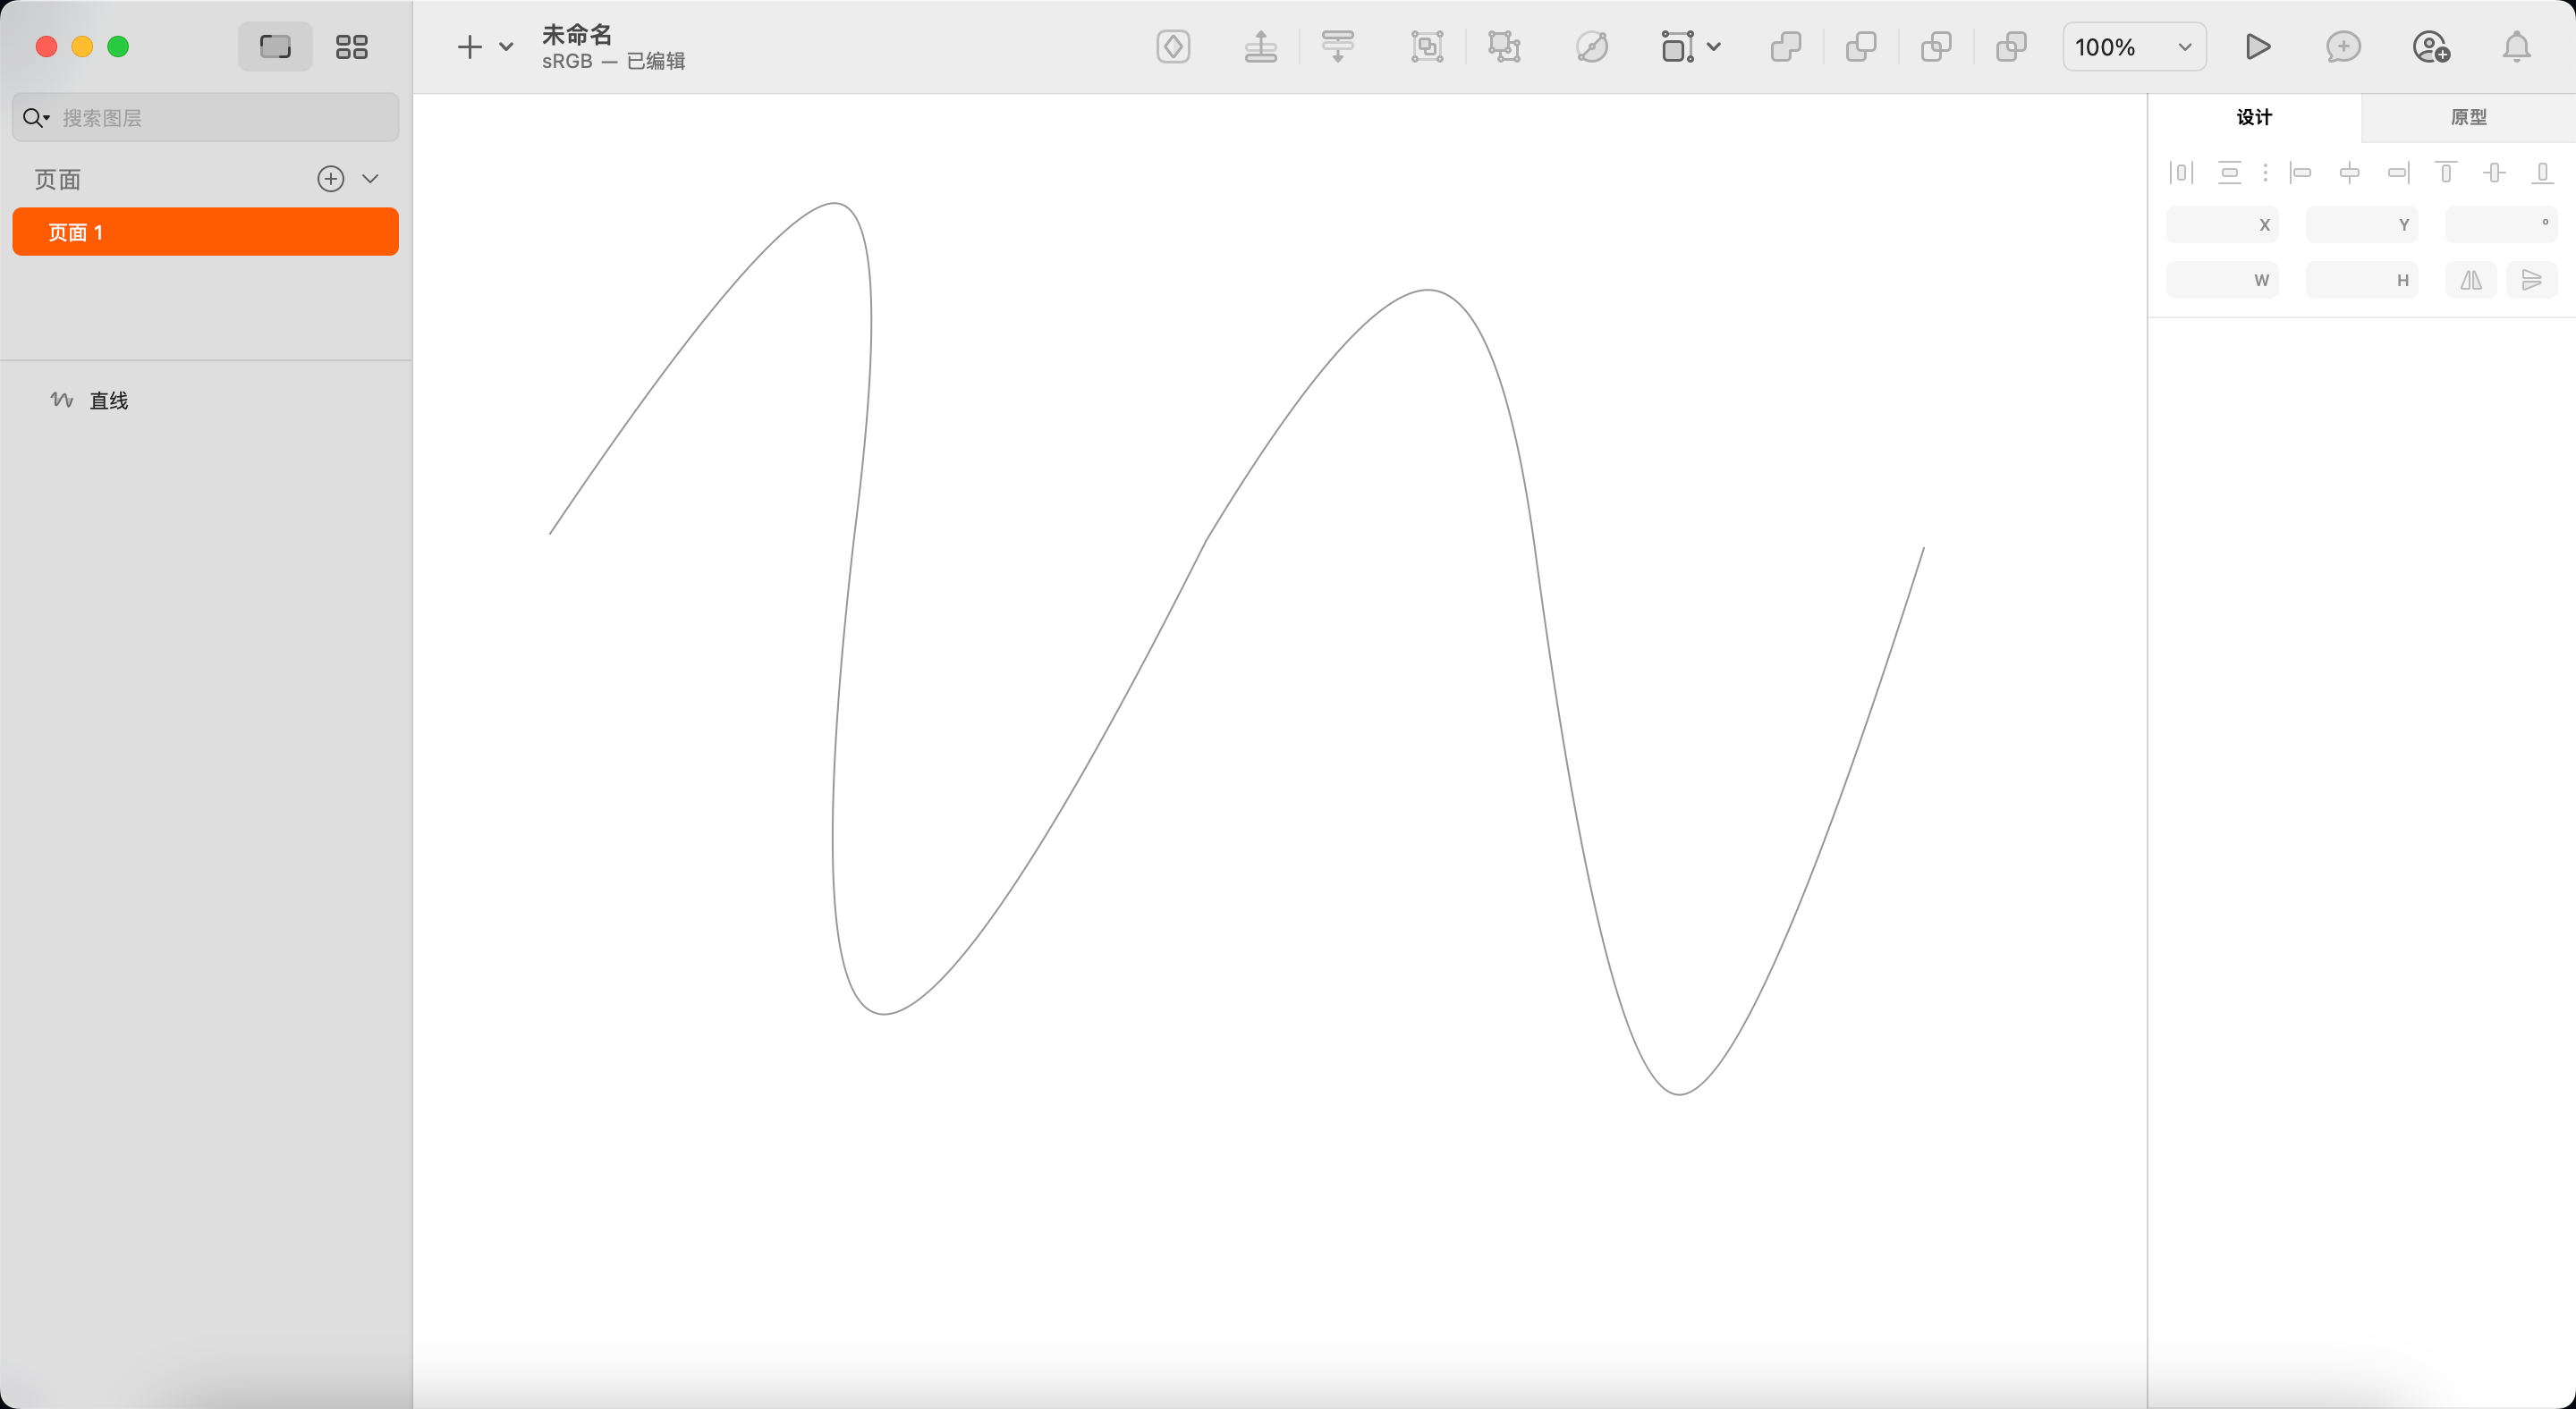The height and width of the screenshot is (1409, 2576).
Task: Click the Bring Forward toolbar icon
Action: (1260, 47)
